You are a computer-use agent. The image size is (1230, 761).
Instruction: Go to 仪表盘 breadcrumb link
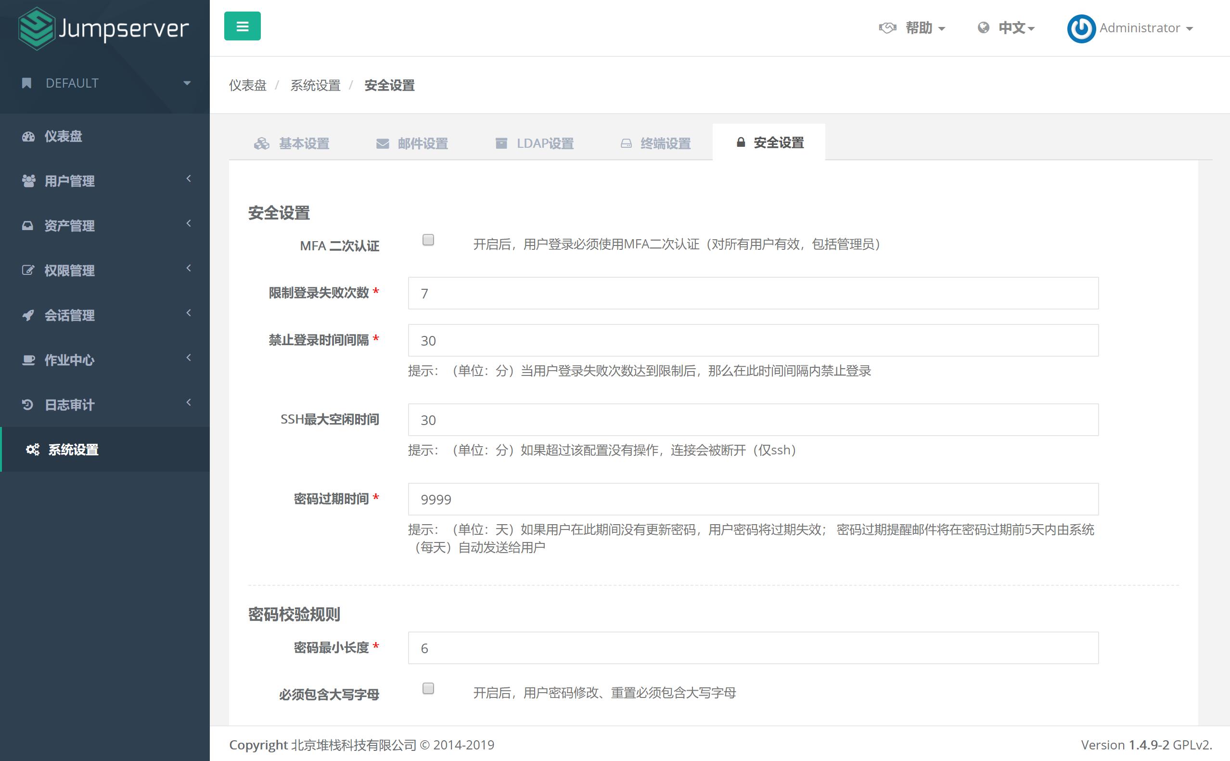[247, 85]
